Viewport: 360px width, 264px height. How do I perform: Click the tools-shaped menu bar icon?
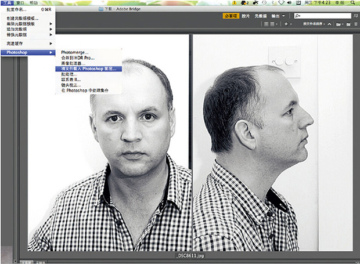(x=255, y=3)
